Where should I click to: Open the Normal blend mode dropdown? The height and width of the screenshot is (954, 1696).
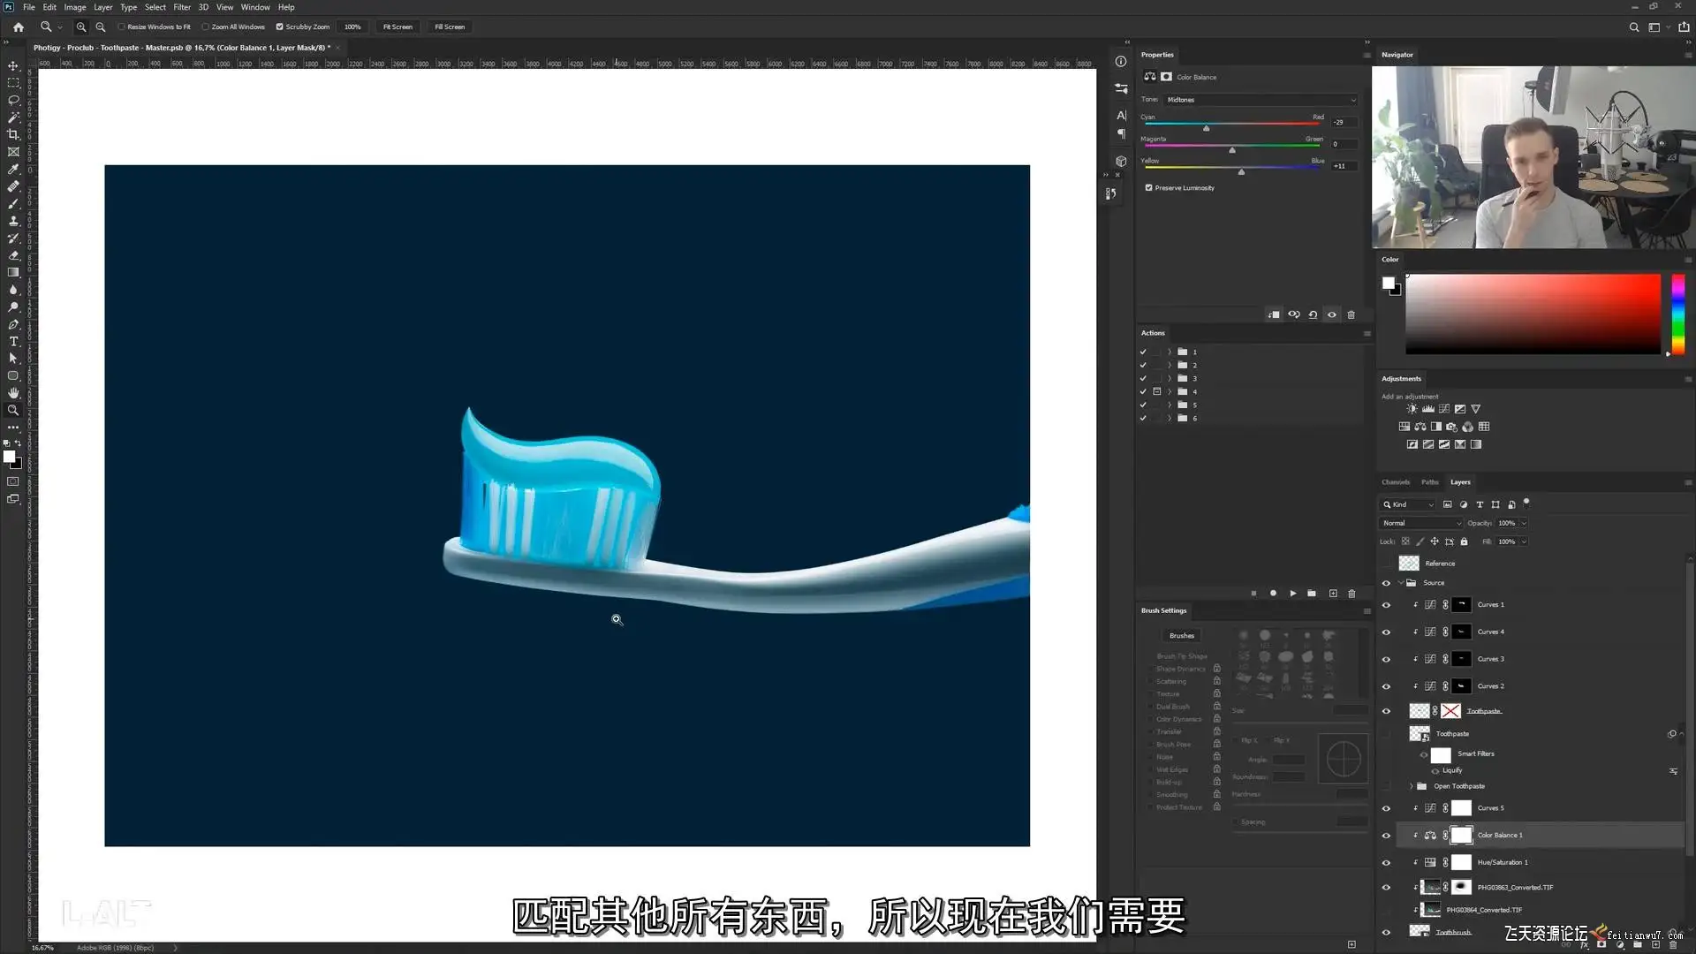(x=1420, y=523)
